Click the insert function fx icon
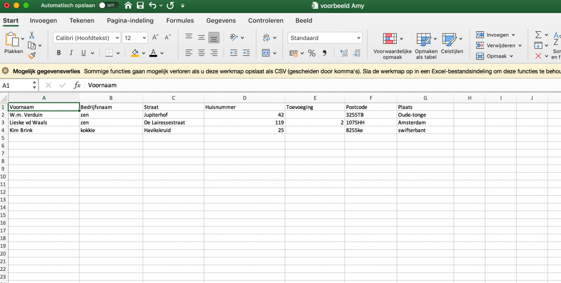Image resolution: width=561 pixels, height=283 pixels. click(x=77, y=86)
